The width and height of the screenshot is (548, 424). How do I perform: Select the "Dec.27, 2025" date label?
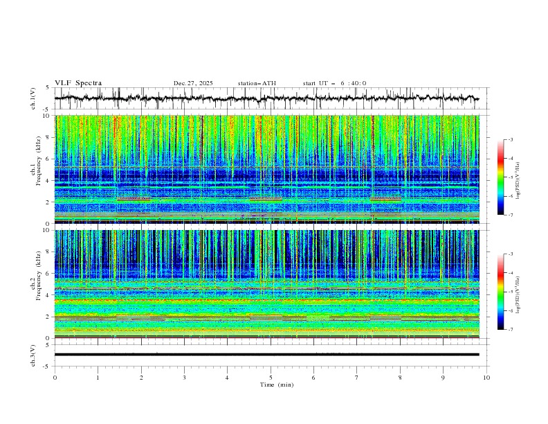pyautogui.click(x=193, y=83)
